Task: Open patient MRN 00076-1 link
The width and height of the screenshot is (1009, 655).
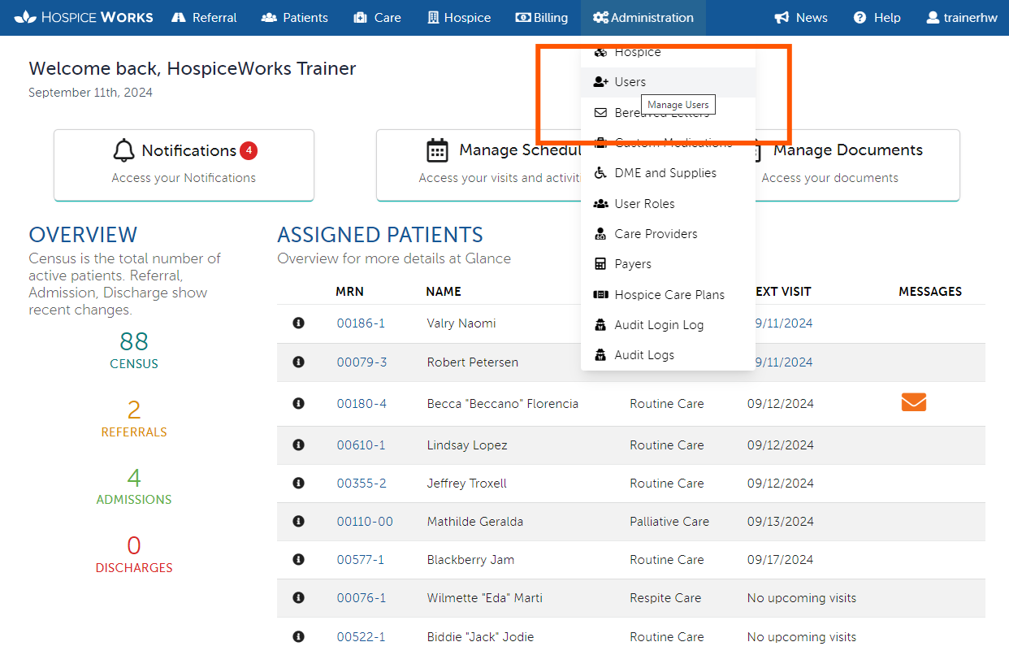Action: pos(362,598)
